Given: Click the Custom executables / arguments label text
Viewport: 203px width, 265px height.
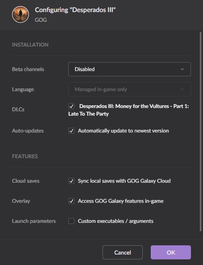Looking at the screenshot, I should coord(115,221).
